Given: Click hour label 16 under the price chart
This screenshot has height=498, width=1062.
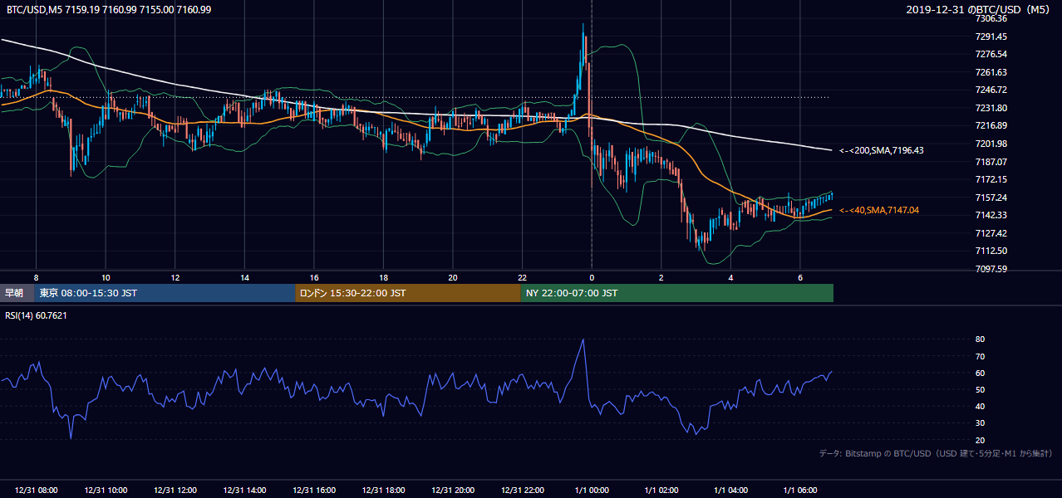Looking at the screenshot, I should [314, 277].
